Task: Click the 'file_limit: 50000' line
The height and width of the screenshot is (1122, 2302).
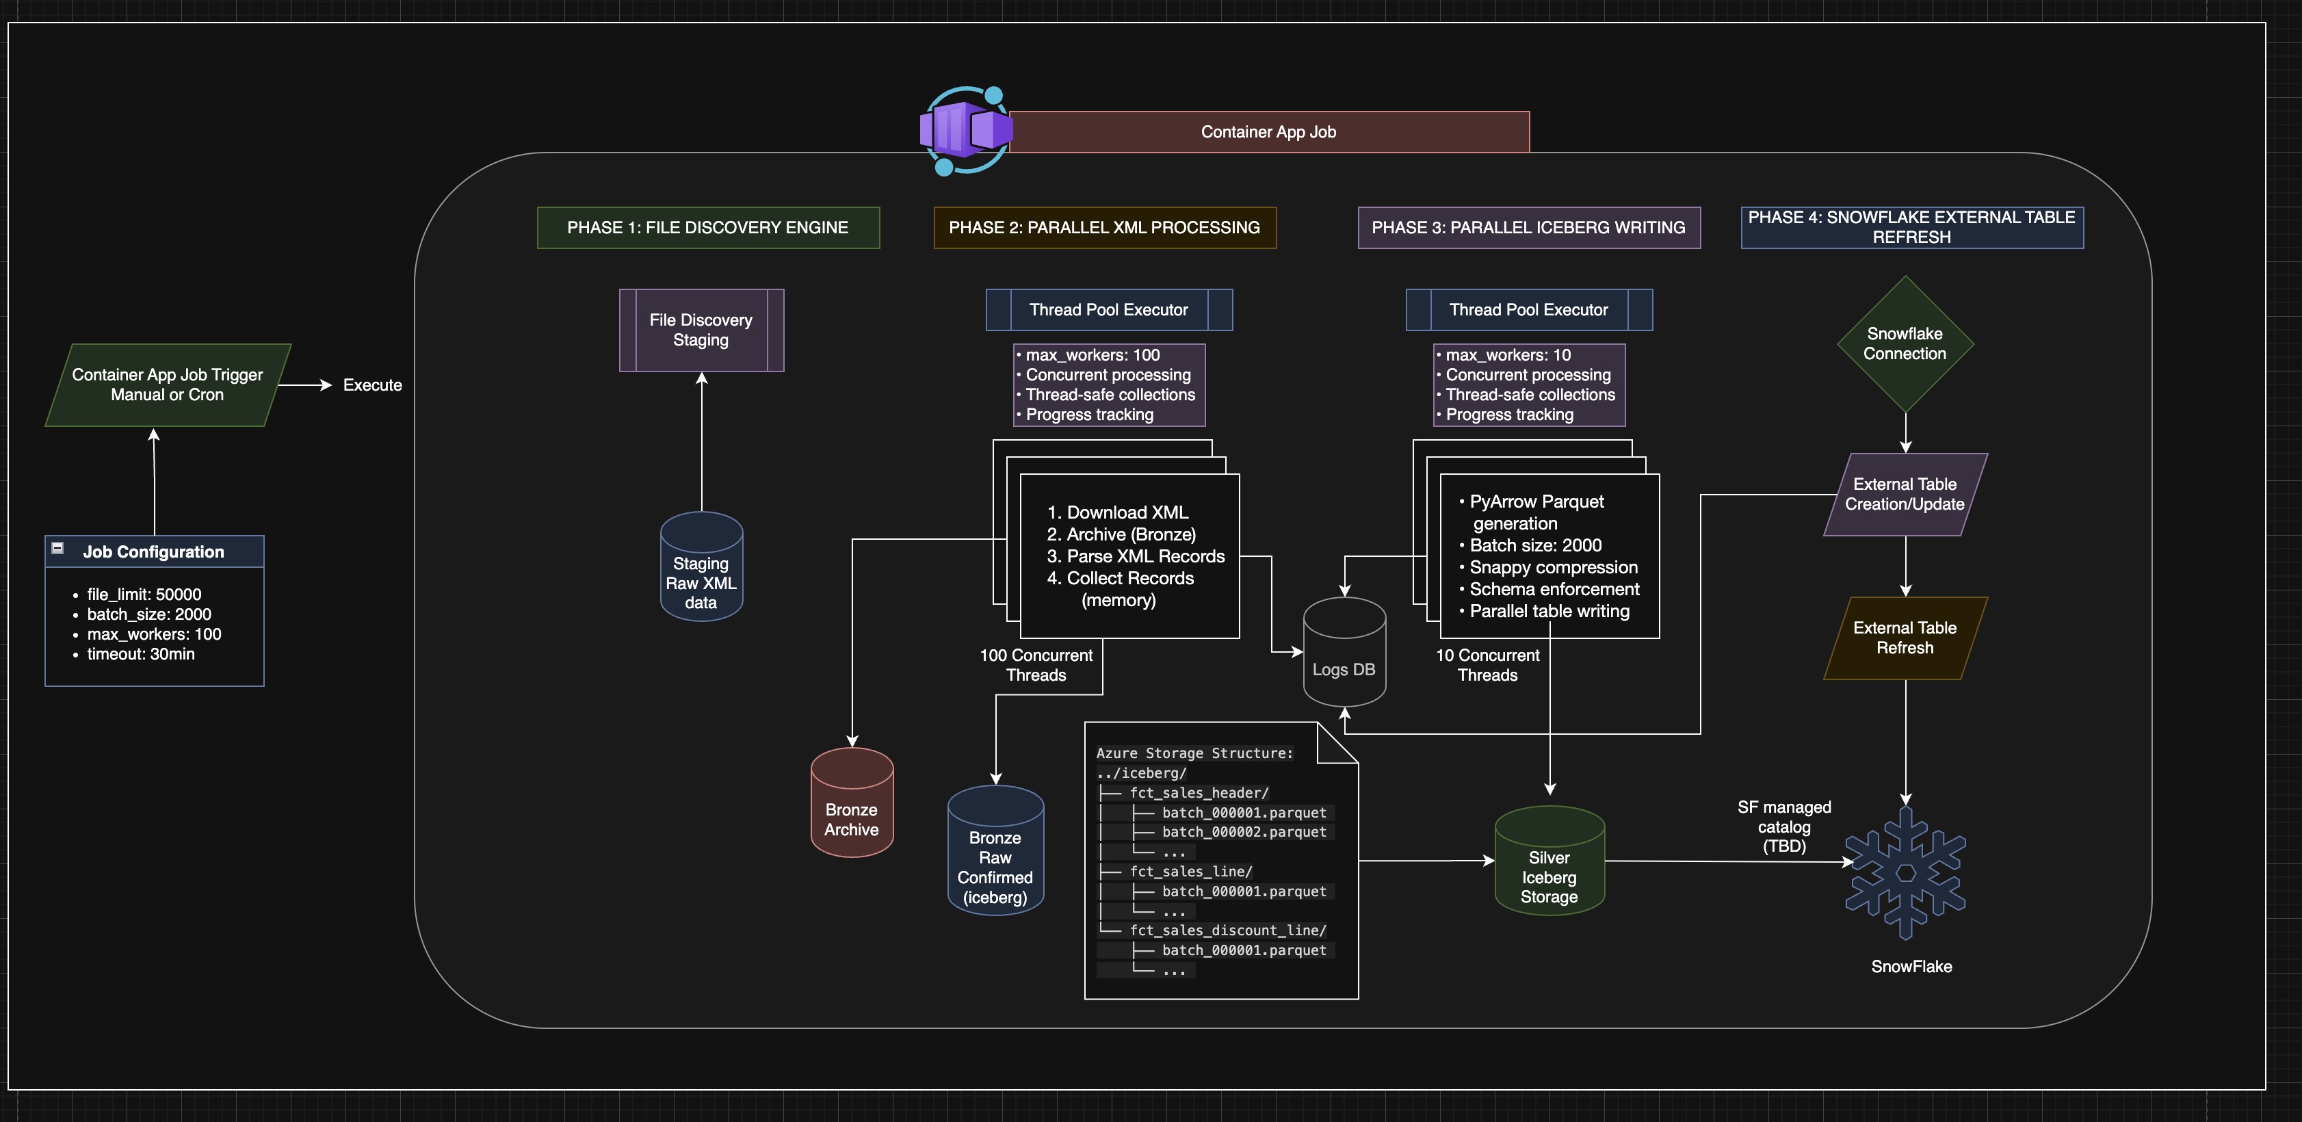Action: [144, 595]
